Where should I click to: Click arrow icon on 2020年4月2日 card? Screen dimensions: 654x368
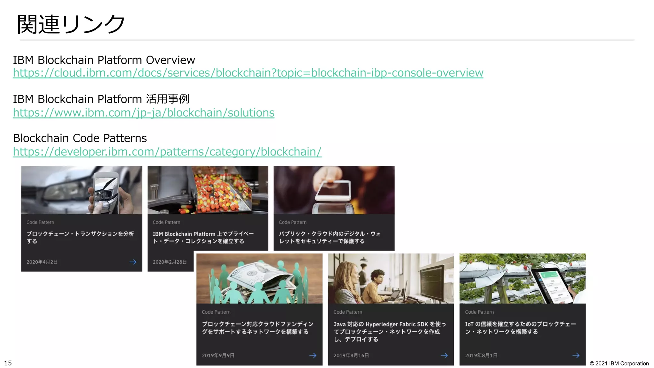(133, 262)
